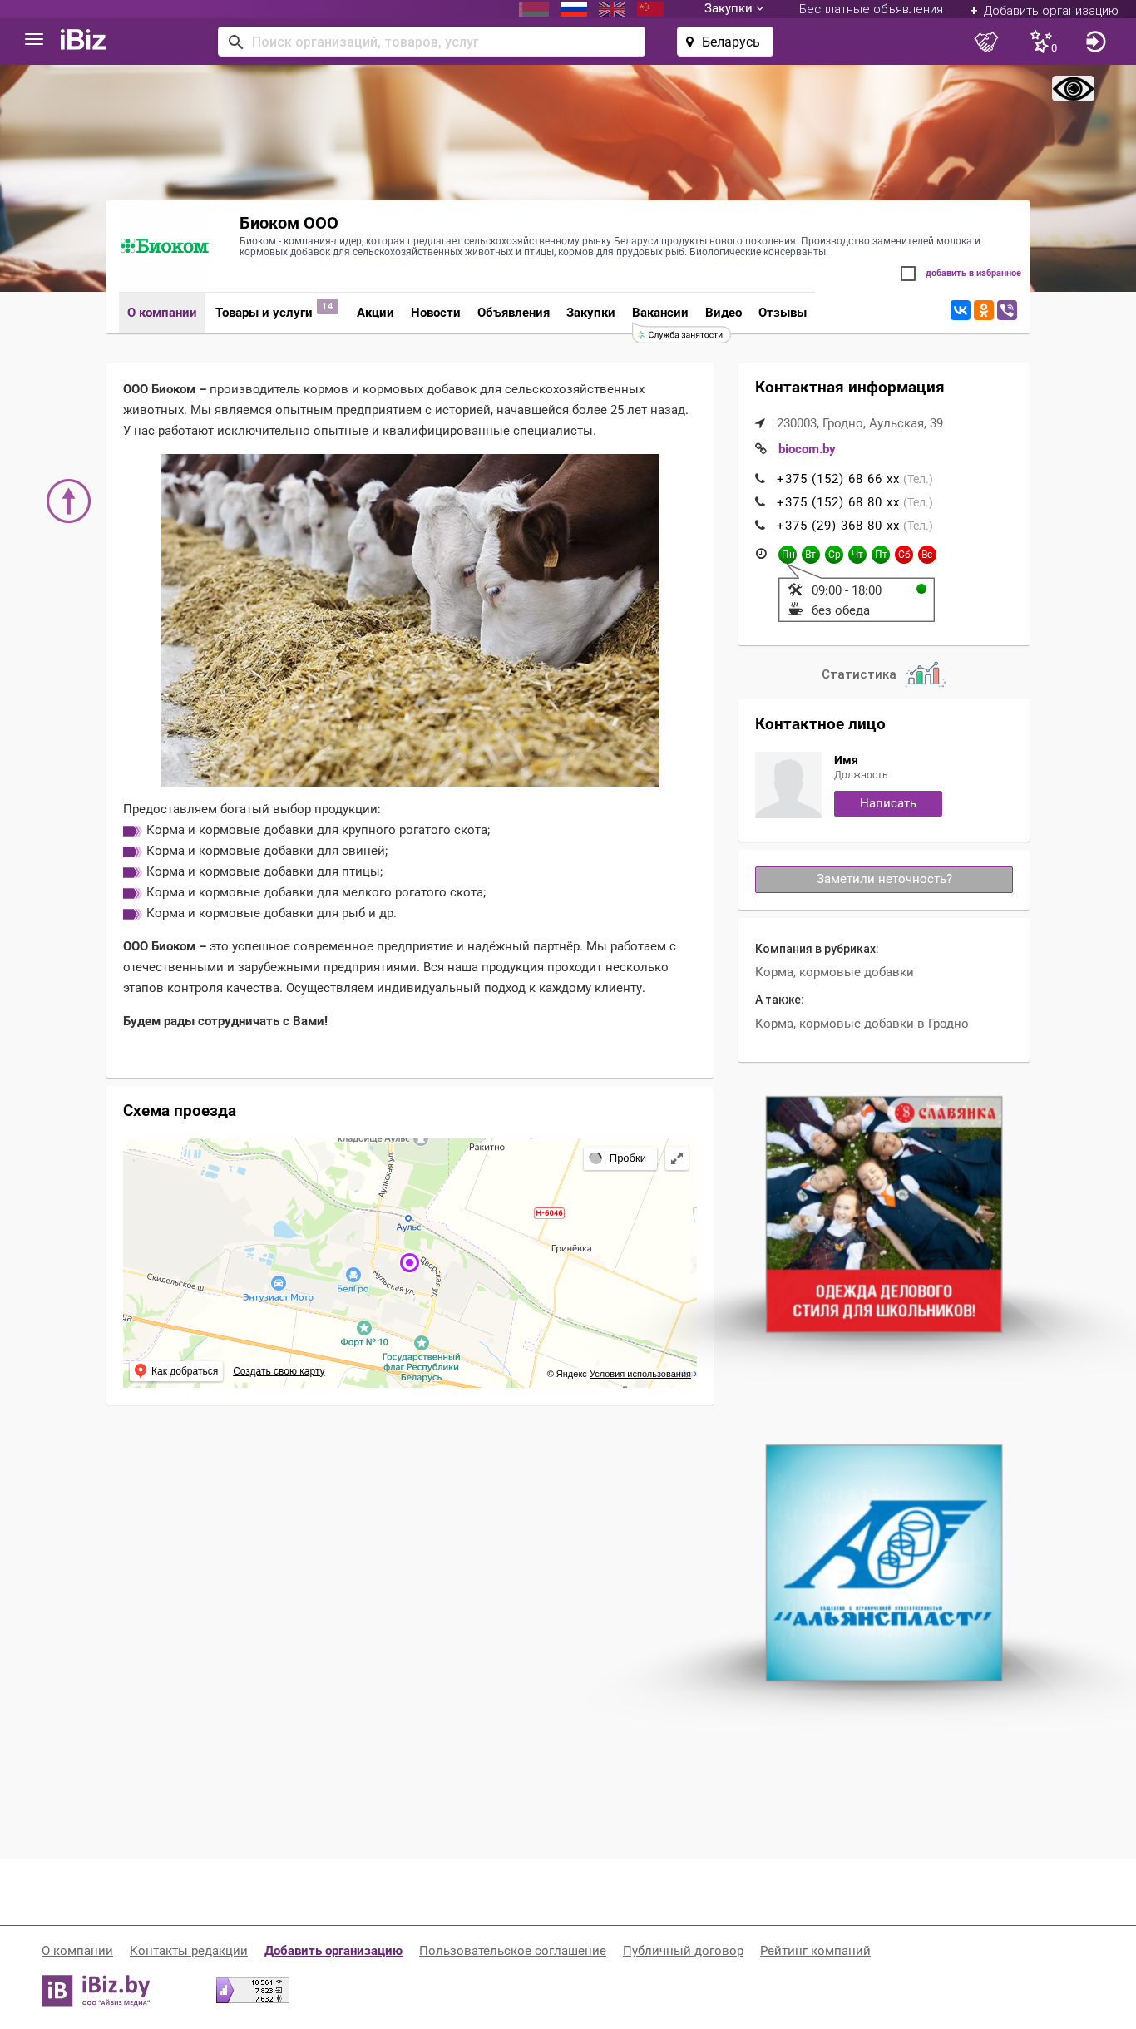This screenshot has height=2029, width=1136.
Task: Toggle the accessibility eye icon on banner
Action: [1073, 88]
